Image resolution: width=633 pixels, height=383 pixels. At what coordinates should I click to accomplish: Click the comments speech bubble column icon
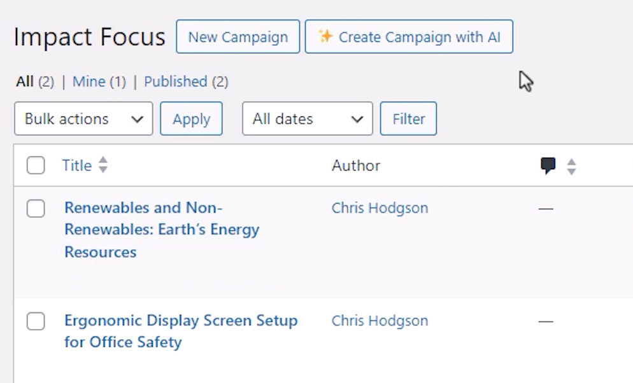[548, 166]
